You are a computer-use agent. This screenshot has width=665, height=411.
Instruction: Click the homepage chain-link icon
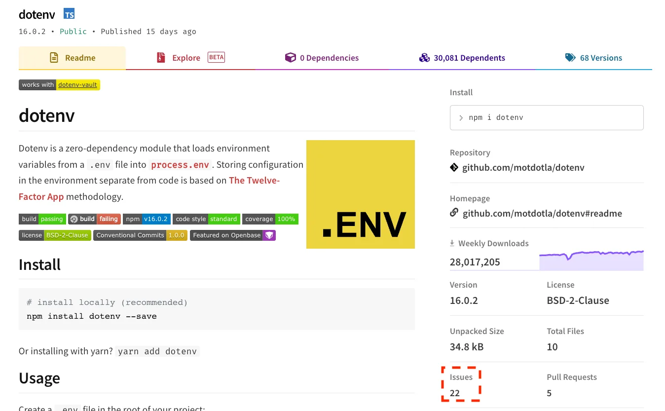[x=454, y=213]
